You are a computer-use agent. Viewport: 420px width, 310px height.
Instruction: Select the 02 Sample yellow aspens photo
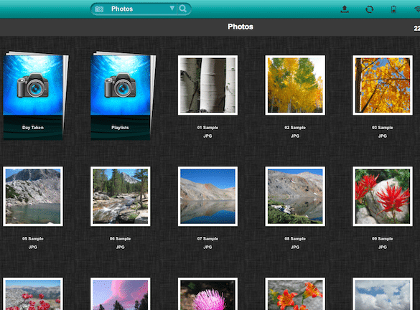pyautogui.click(x=295, y=85)
